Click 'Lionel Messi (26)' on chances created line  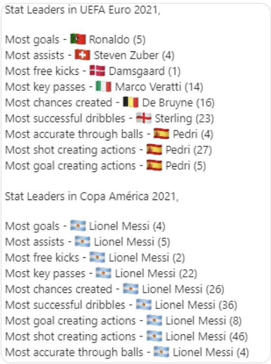[x=183, y=289]
